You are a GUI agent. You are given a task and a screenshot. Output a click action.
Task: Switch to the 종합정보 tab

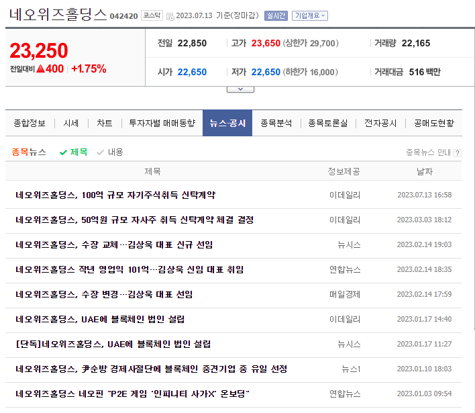coord(30,123)
